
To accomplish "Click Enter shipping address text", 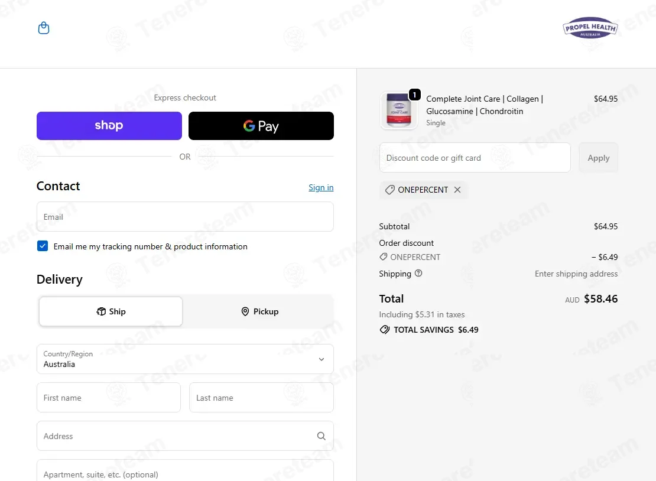I will [x=576, y=274].
